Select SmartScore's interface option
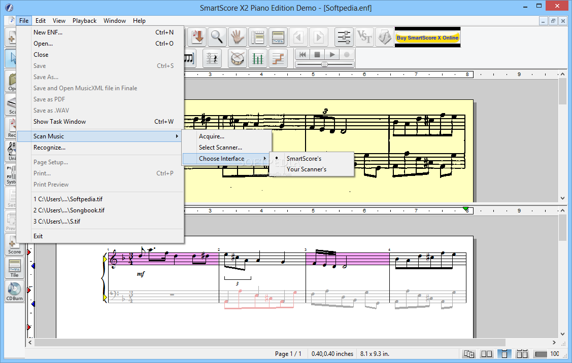The image size is (572, 363). pos(312,159)
